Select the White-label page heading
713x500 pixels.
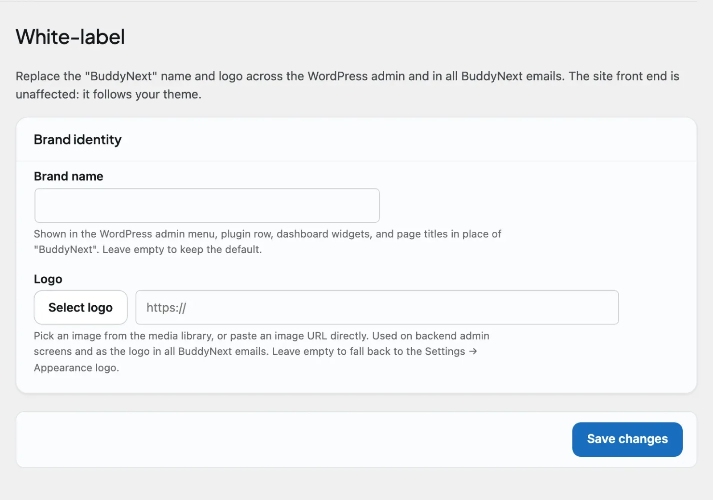tap(70, 37)
